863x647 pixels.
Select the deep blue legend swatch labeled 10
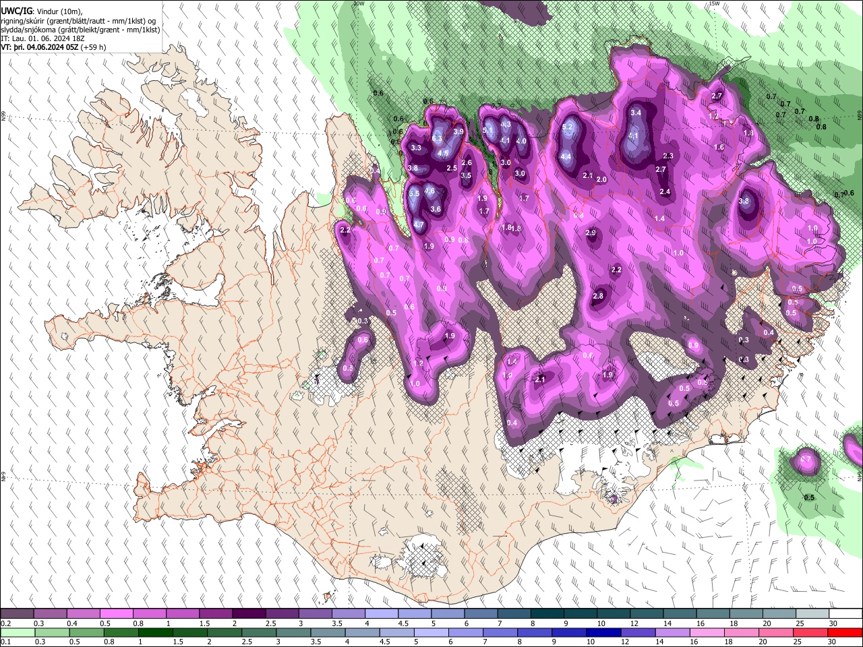604,632
